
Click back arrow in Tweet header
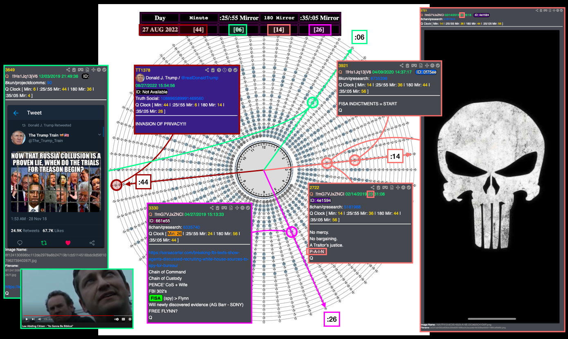[16, 113]
